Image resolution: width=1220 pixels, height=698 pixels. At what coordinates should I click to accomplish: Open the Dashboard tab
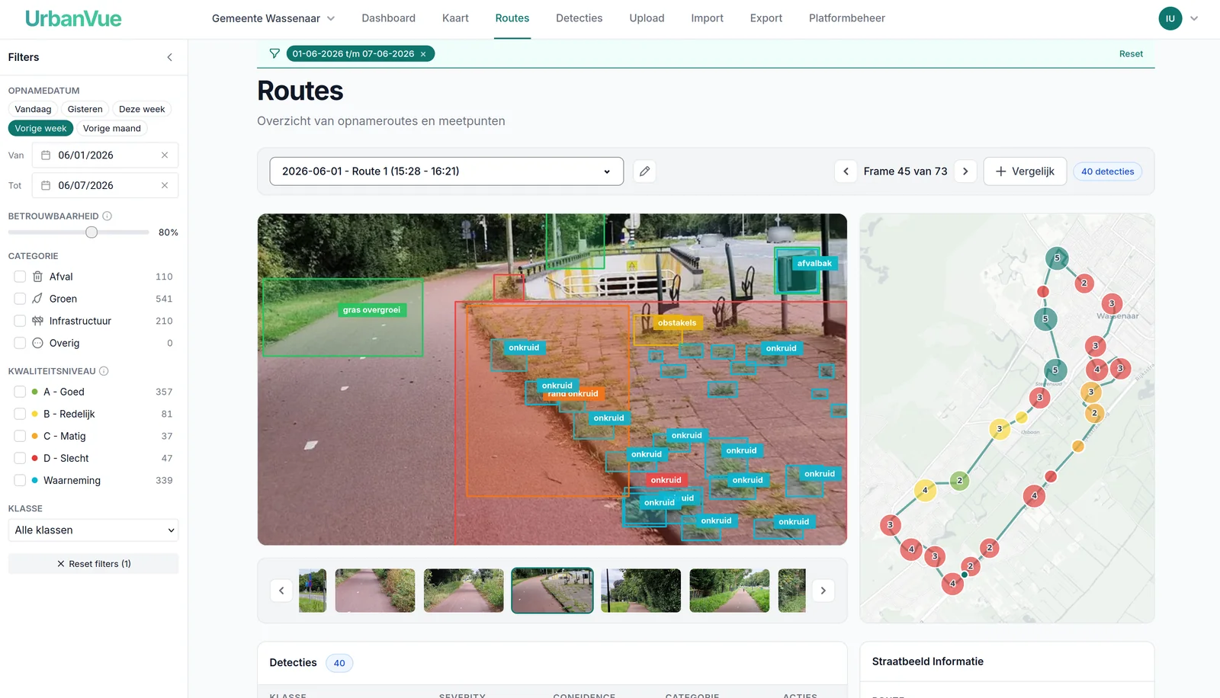point(388,18)
